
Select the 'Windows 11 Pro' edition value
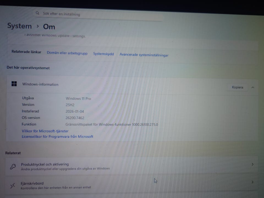pos(78,98)
